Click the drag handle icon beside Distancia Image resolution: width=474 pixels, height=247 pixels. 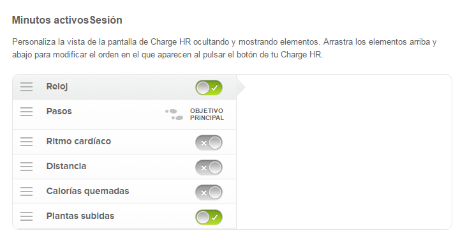(x=27, y=167)
